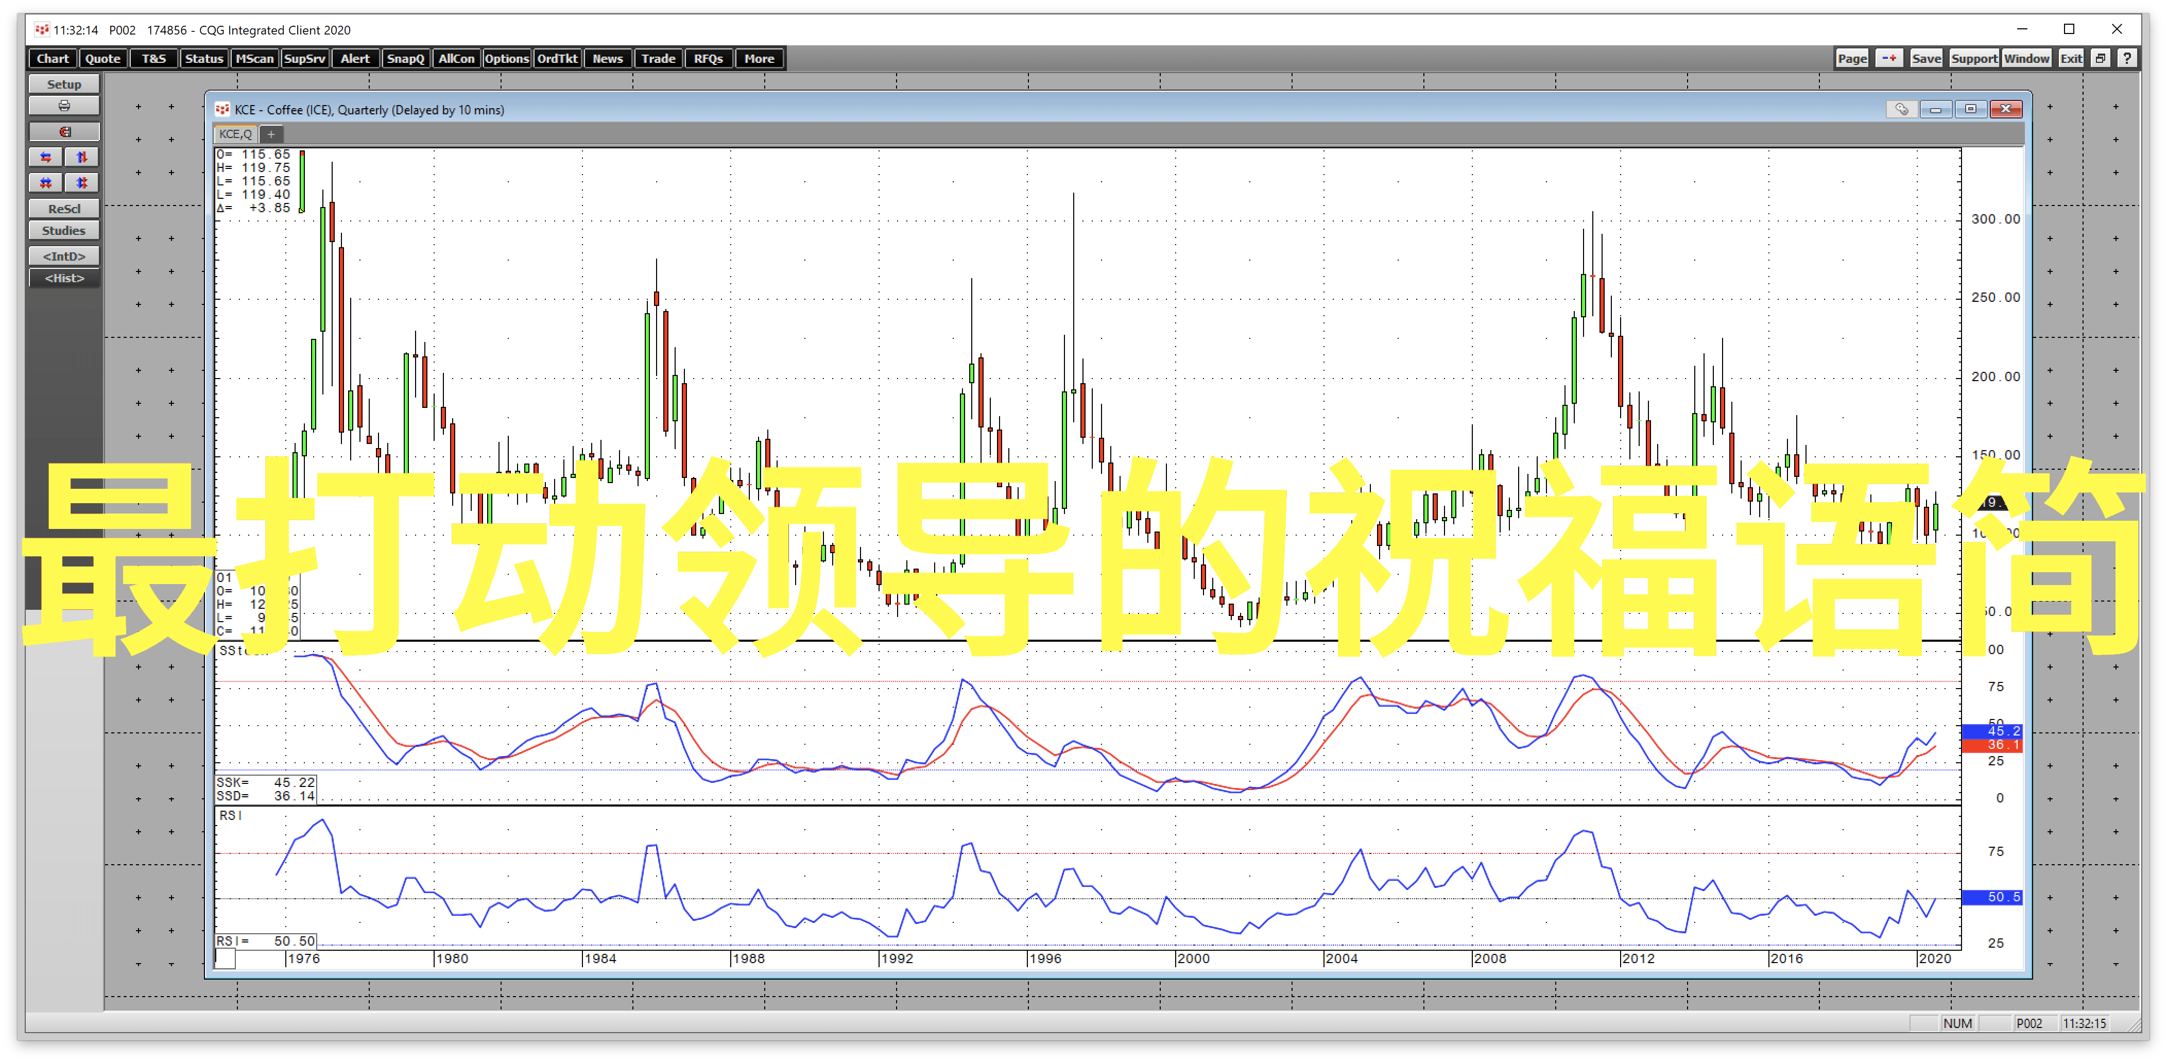Minimize the Coffee chart window

[1936, 109]
